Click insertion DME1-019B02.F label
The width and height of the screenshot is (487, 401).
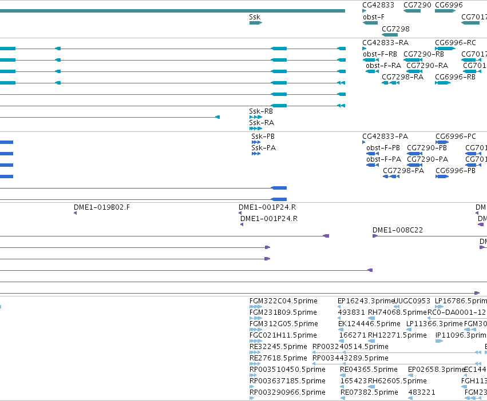101,207
